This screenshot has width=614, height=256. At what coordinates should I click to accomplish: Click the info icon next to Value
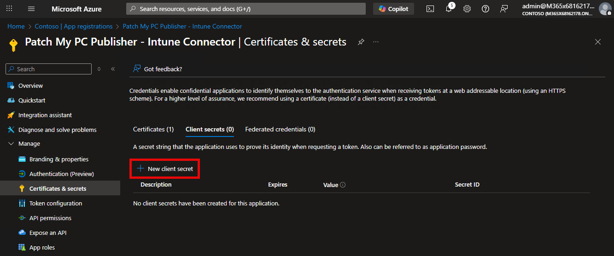pos(343,185)
